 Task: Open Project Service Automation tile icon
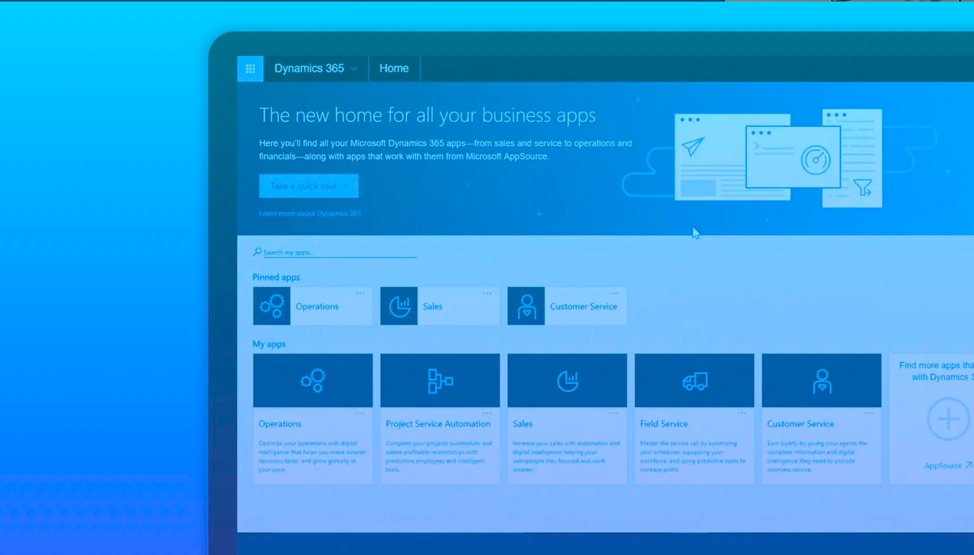(x=440, y=380)
